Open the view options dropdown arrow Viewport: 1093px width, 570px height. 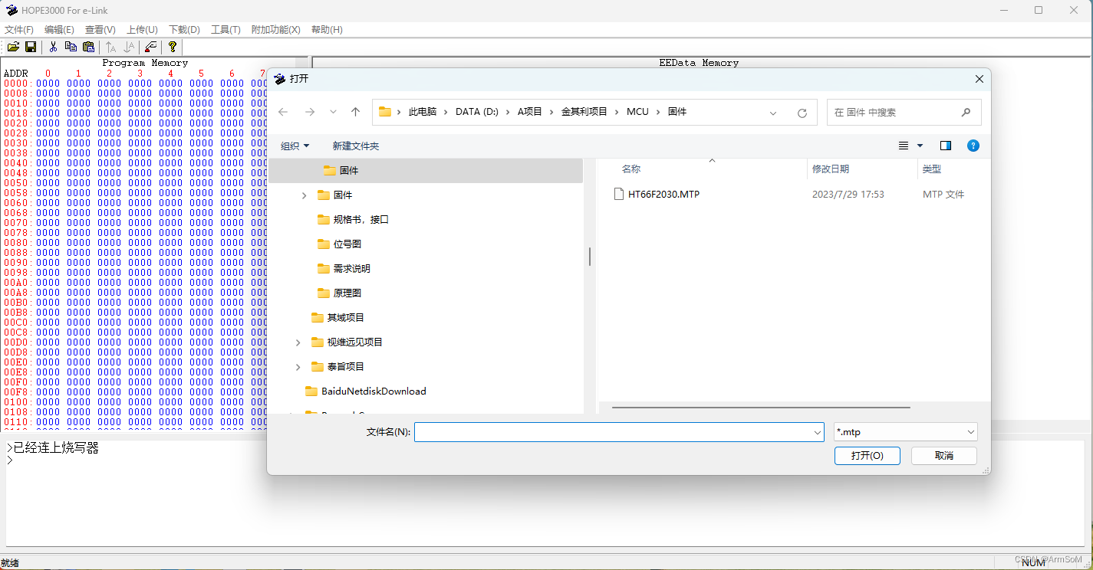[920, 146]
